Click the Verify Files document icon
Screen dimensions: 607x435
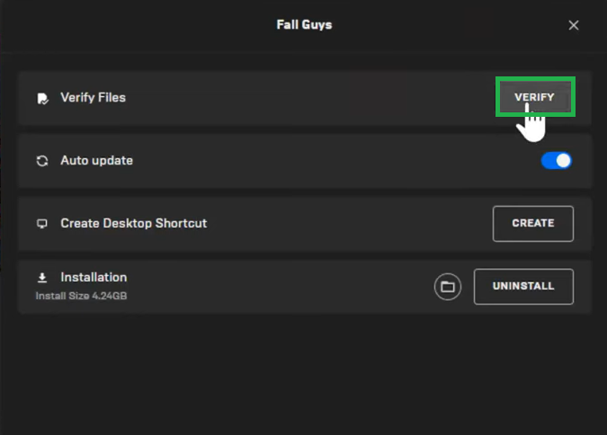click(x=42, y=98)
